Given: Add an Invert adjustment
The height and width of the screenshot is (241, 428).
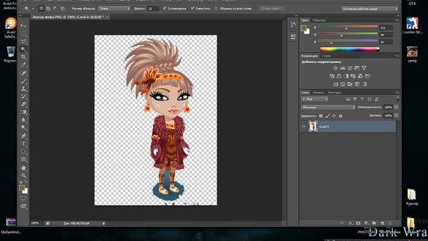Looking at the screenshot, I should pyautogui.click(x=336, y=84).
